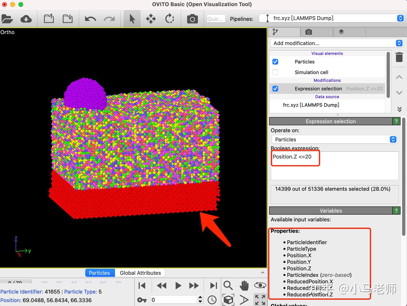Disable the Expression selection modifier checkbox
Image resolution: width=407 pixels, height=306 pixels.
275,89
